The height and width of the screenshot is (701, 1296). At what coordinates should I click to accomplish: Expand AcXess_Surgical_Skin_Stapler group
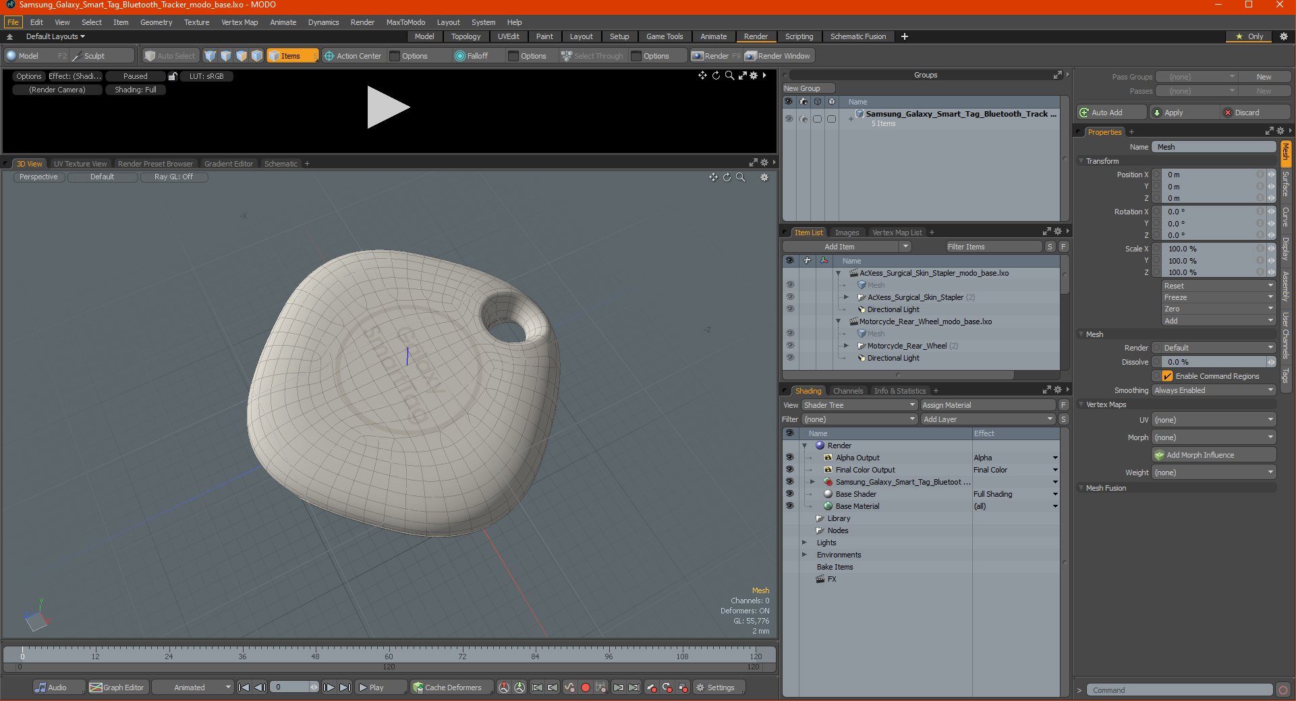847,297
